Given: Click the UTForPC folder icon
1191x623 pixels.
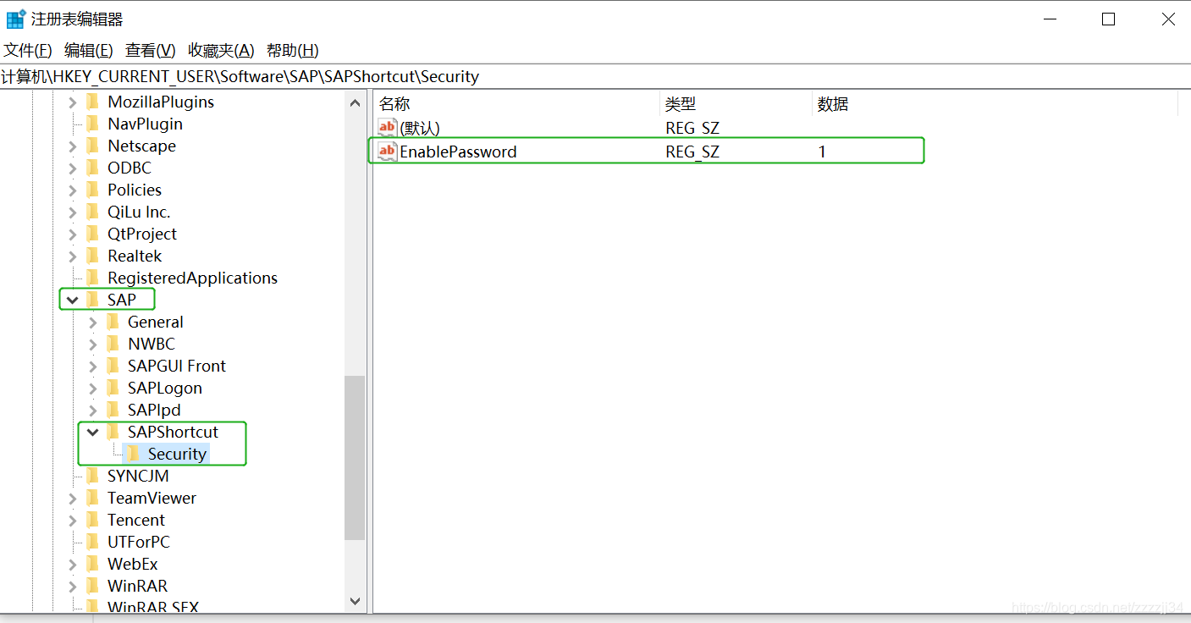Looking at the screenshot, I should point(92,542).
